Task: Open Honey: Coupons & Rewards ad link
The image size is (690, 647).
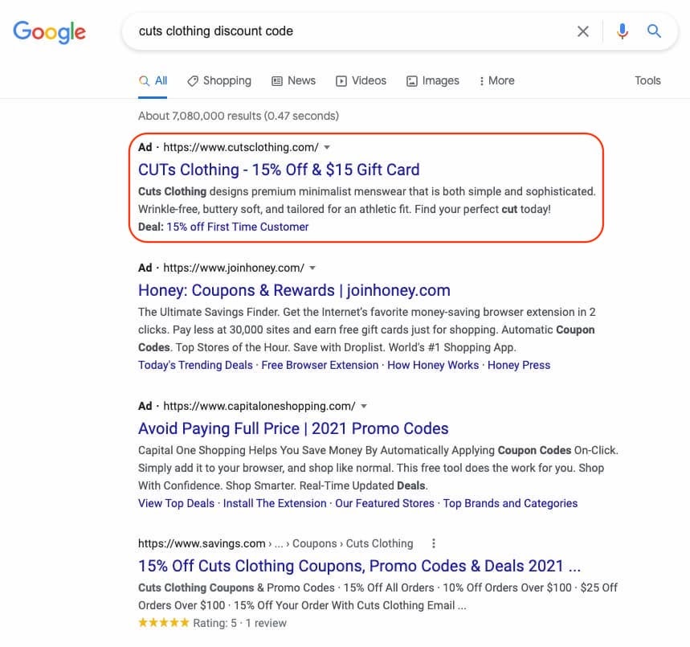Action: click(294, 290)
